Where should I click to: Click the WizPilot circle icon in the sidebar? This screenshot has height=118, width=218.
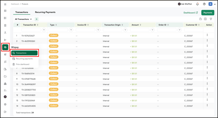tap(5, 97)
